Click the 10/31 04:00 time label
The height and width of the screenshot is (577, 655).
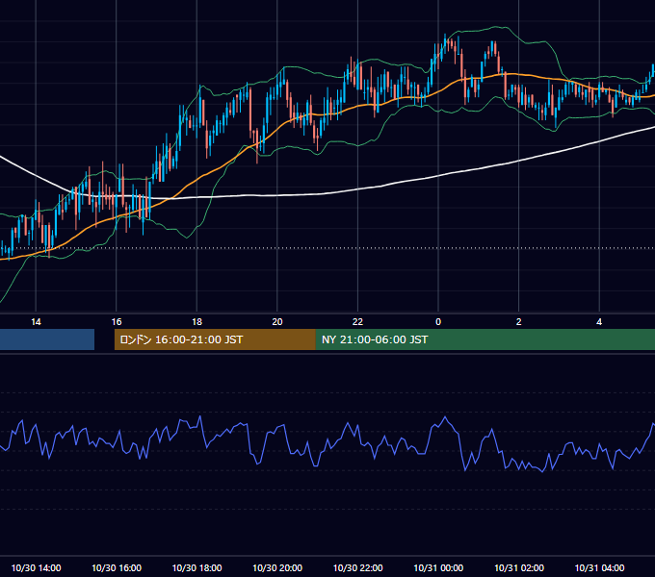point(599,567)
